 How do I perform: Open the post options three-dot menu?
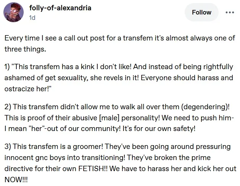pyautogui.click(x=229, y=12)
